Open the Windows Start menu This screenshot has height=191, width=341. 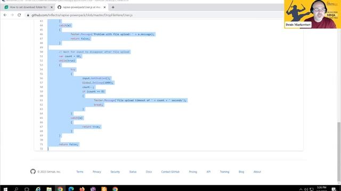[5, 189]
